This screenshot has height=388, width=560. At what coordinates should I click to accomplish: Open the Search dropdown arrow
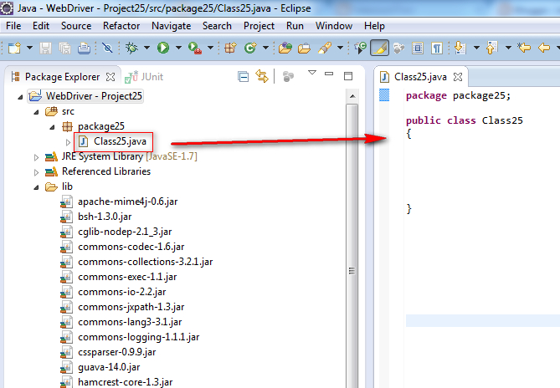click(341, 48)
